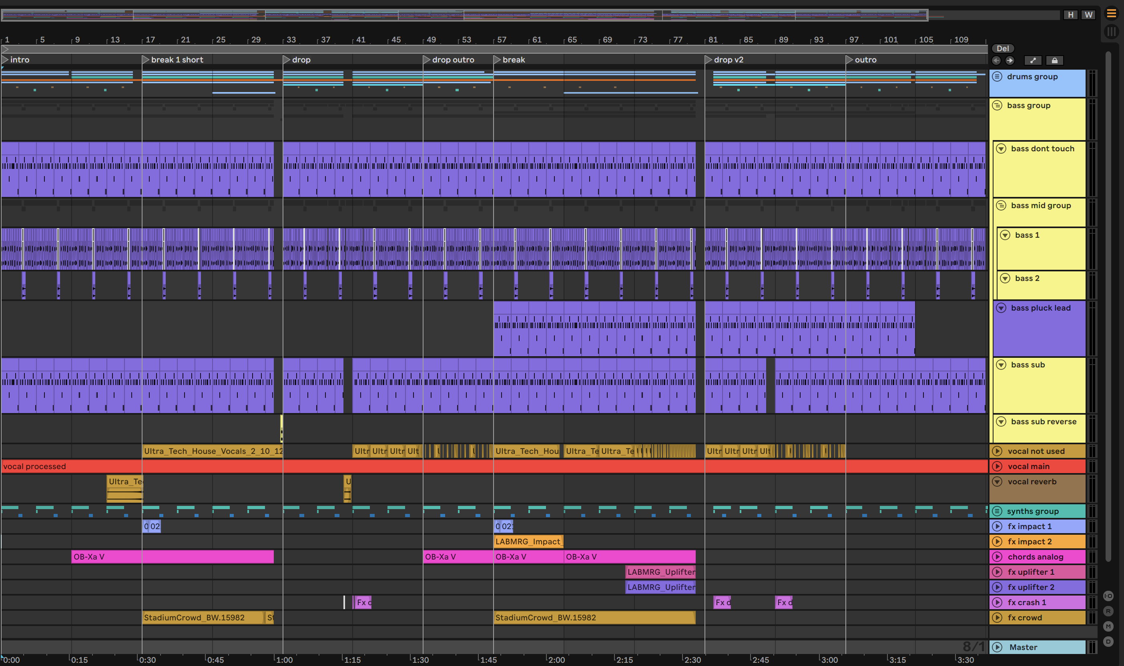Collapse the drums group track
Image resolution: width=1124 pixels, height=666 pixels.
click(x=997, y=77)
